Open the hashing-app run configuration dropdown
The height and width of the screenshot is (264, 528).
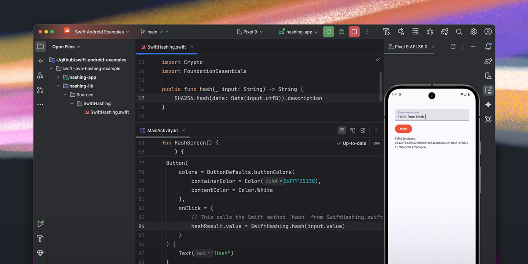tap(298, 32)
